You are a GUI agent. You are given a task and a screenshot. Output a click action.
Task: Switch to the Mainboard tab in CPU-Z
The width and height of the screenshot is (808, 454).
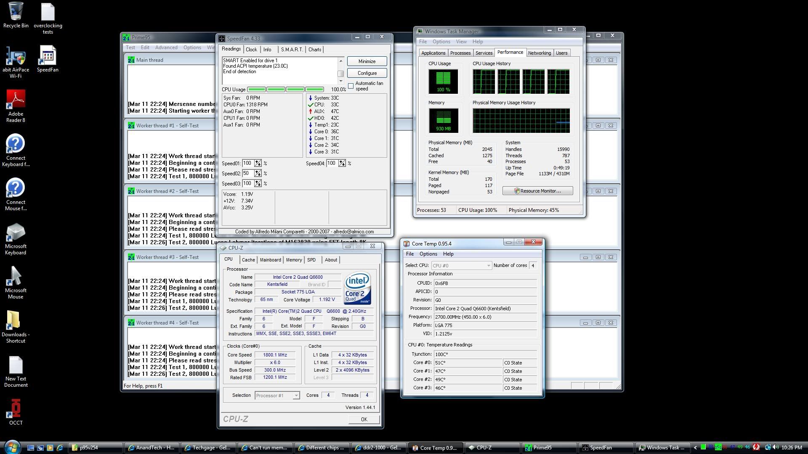point(270,260)
